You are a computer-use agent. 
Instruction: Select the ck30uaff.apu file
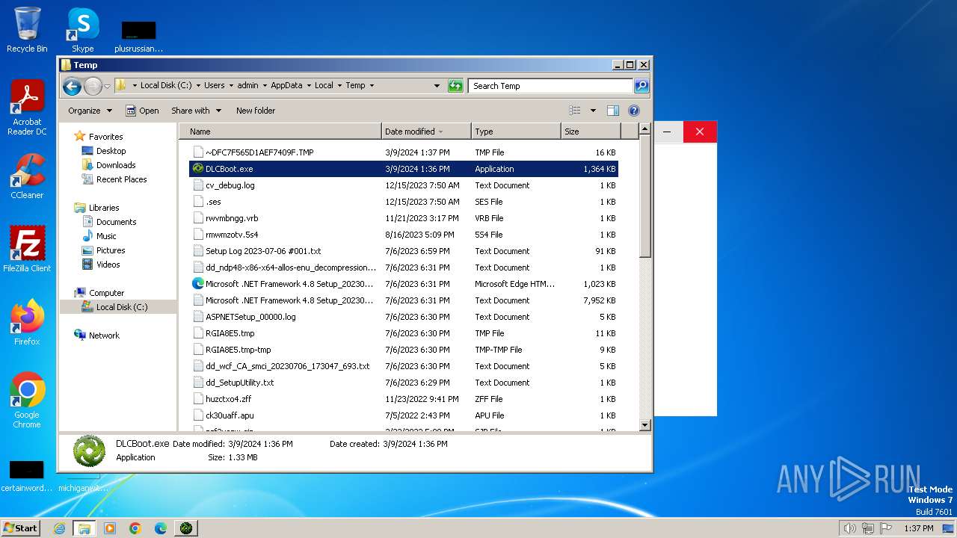point(404,415)
